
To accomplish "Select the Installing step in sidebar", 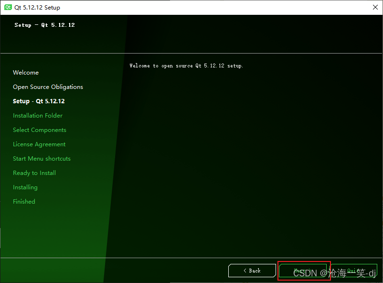I will [x=25, y=187].
